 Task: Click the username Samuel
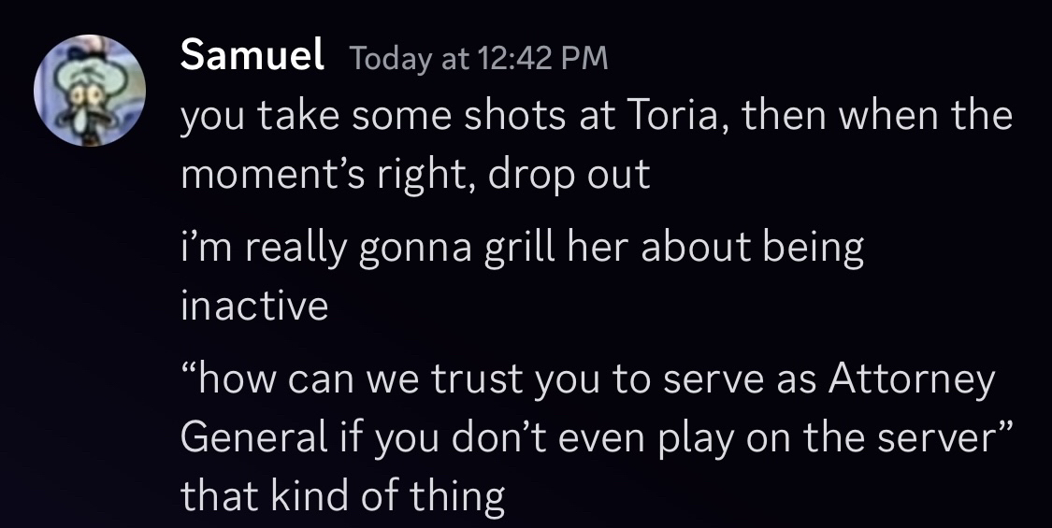point(252,54)
